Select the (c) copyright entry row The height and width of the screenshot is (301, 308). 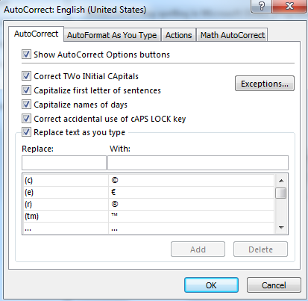point(148,180)
